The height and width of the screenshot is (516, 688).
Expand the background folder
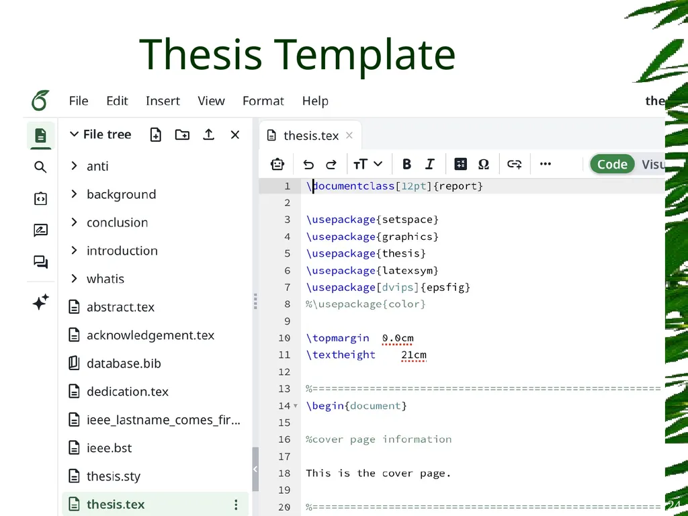click(74, 194)
